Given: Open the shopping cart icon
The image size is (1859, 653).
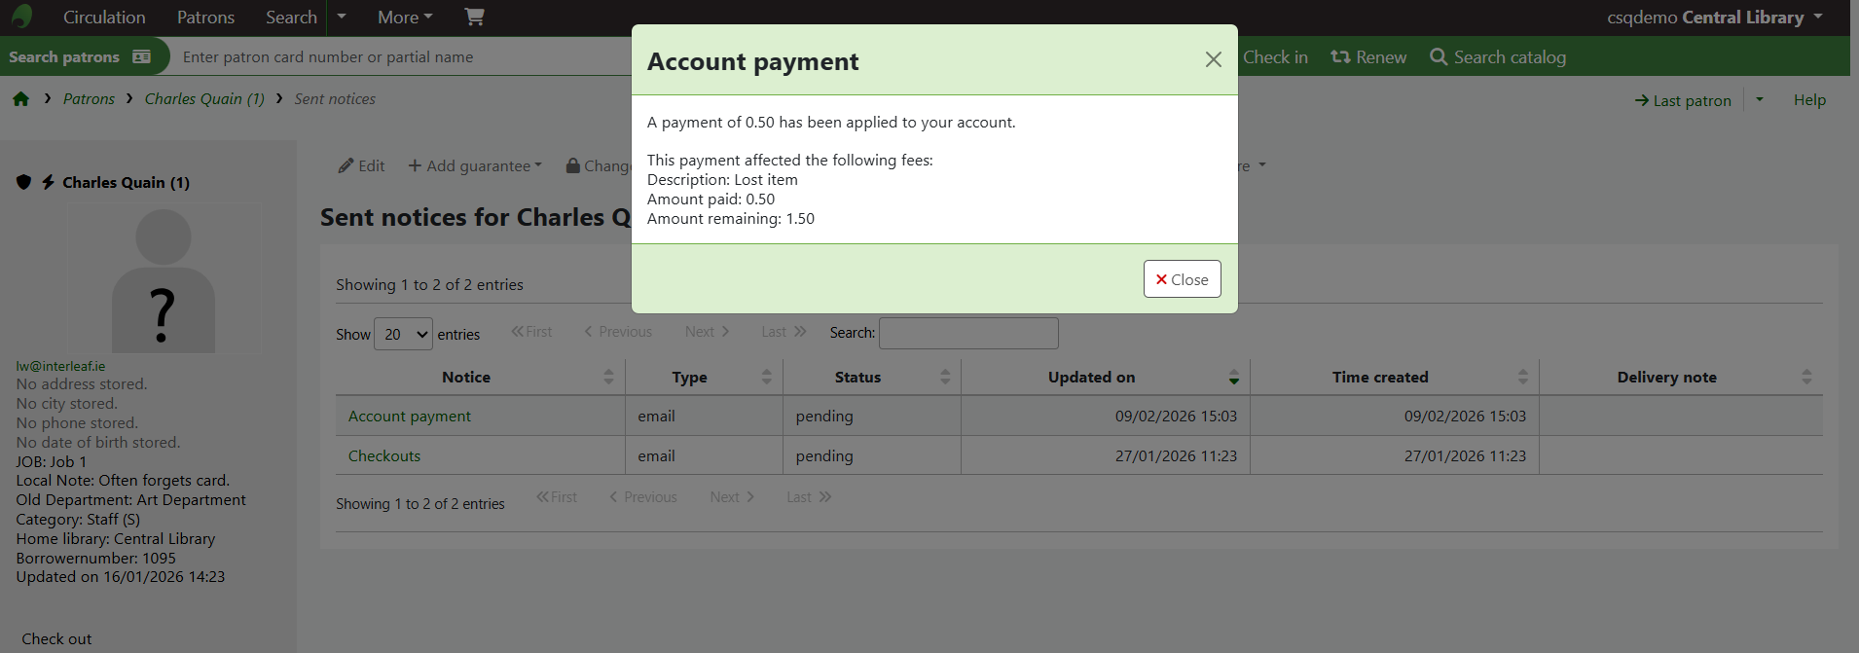Looking at the screenshot, I should [x=474, y=17].
